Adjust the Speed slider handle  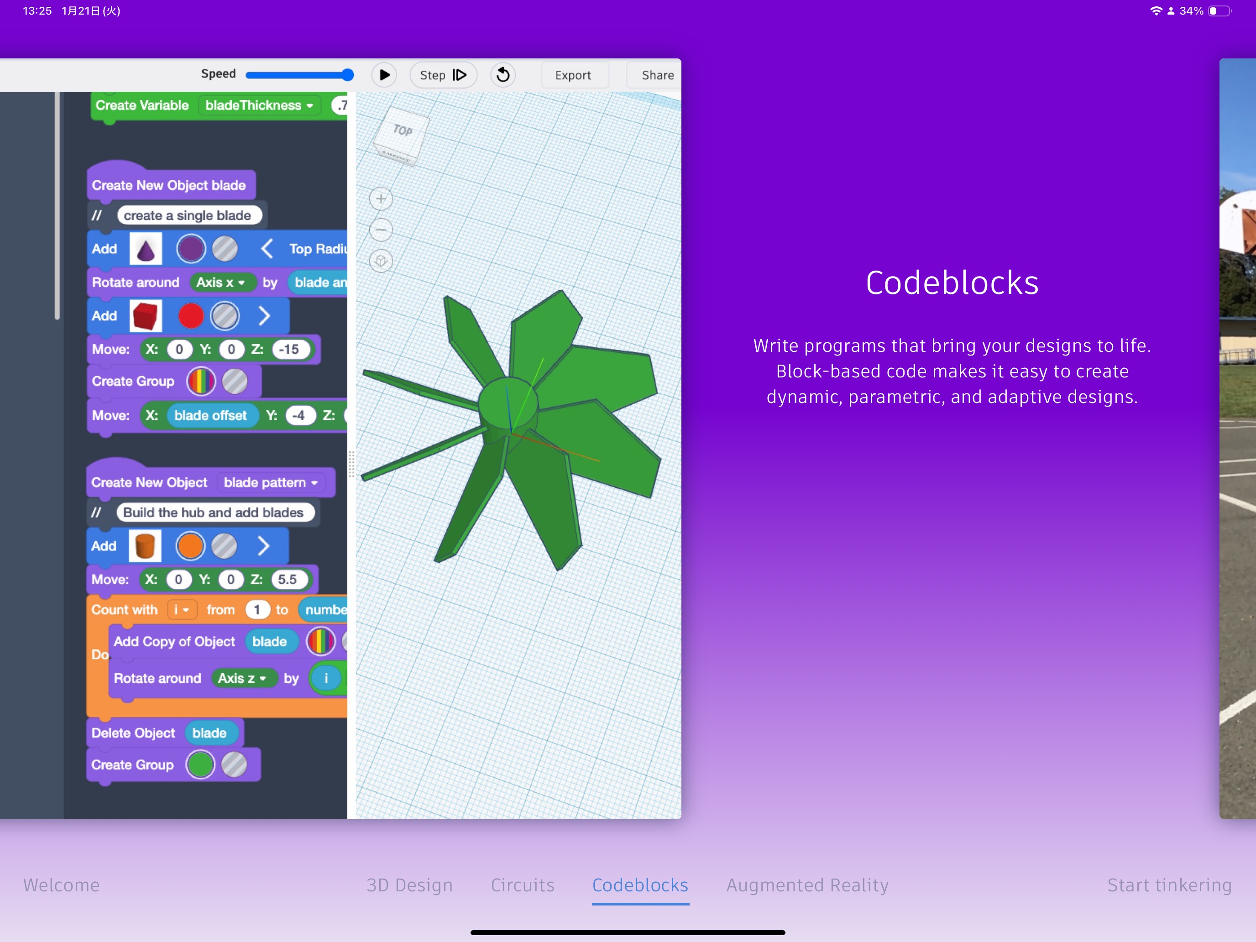point(347,74)
